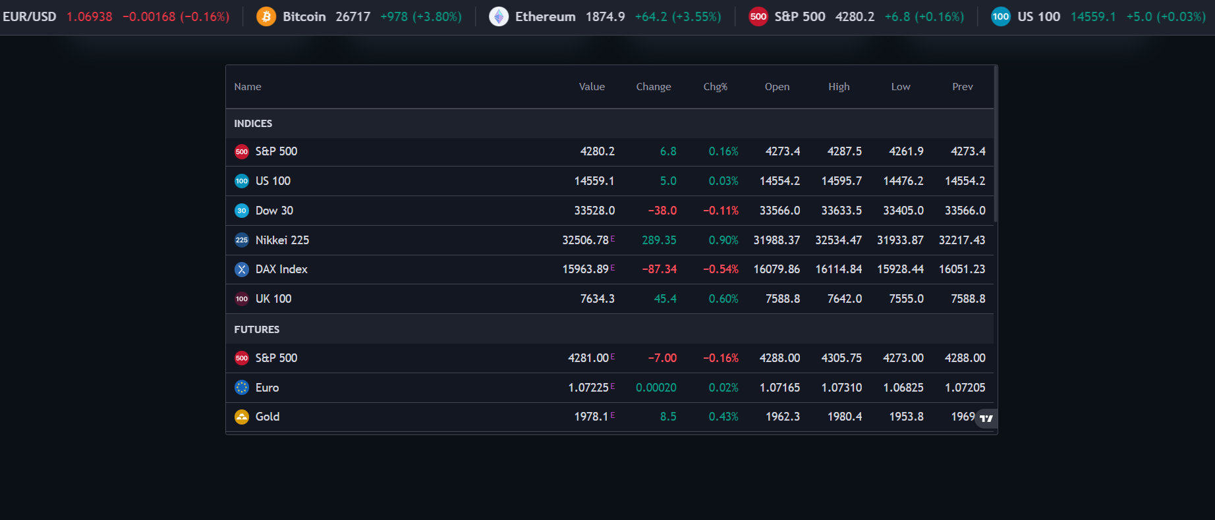Click Ethereum price 1874.9 in ticker
The width and height of the screenshot is (1215, 520).
point(606,16)
